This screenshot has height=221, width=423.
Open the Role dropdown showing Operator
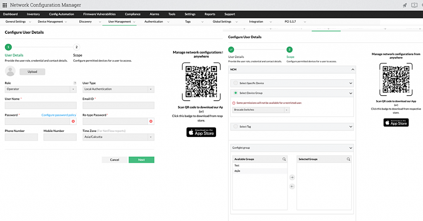coord(40,89)
